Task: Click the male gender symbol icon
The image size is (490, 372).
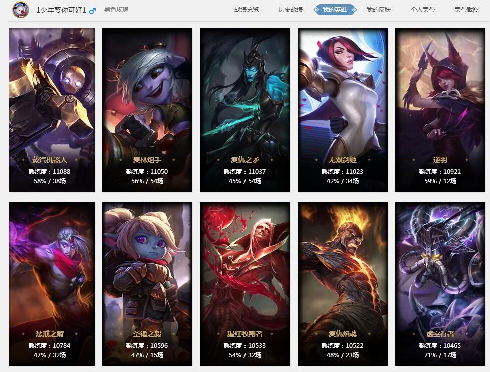Action: 92,11
